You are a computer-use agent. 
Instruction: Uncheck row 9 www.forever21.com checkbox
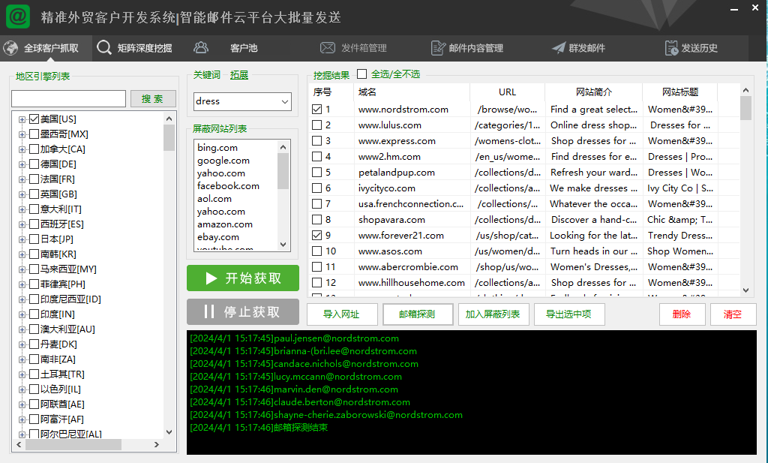click(317, 235)
